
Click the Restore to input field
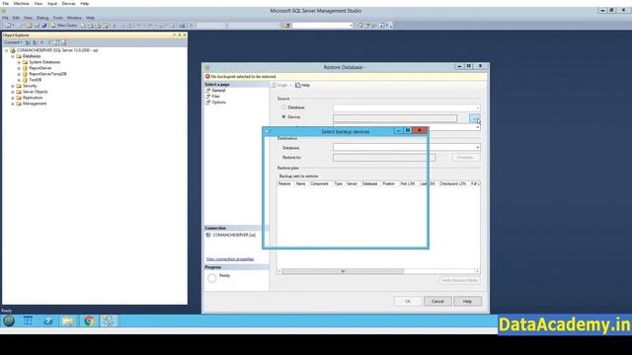pyautogui.click(x=384, y=158)
